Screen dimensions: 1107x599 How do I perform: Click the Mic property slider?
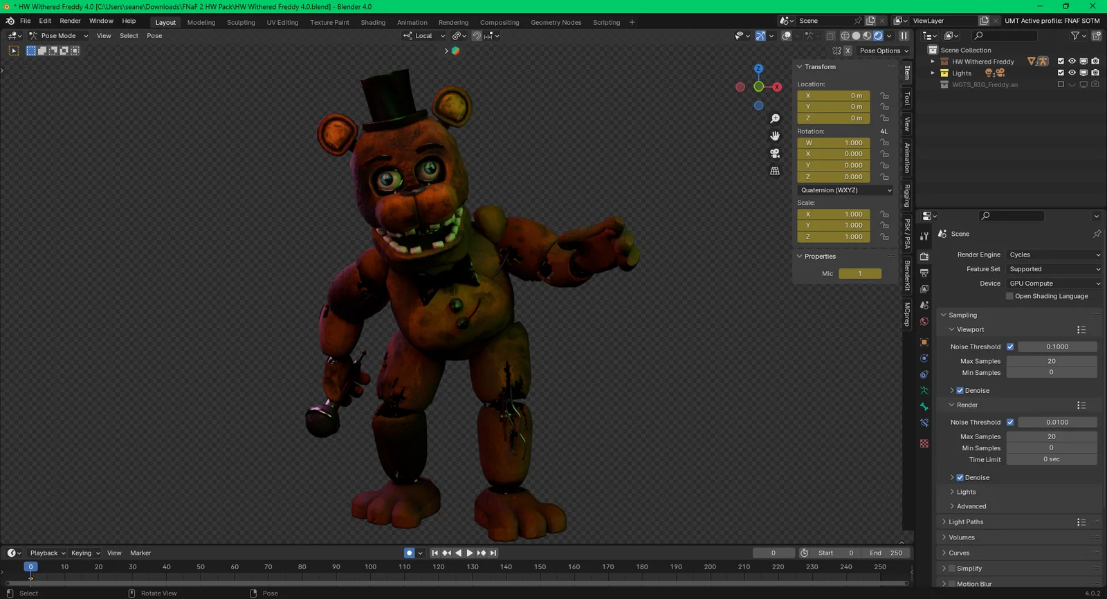[x=860, y=274]
